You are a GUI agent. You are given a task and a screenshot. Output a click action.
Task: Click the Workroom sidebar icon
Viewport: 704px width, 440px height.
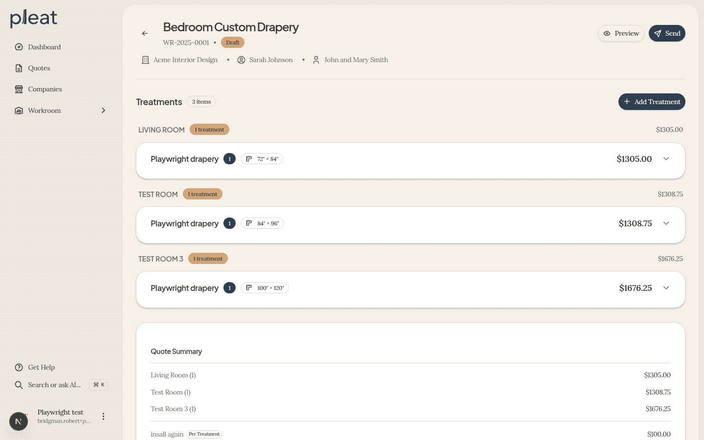19,110
